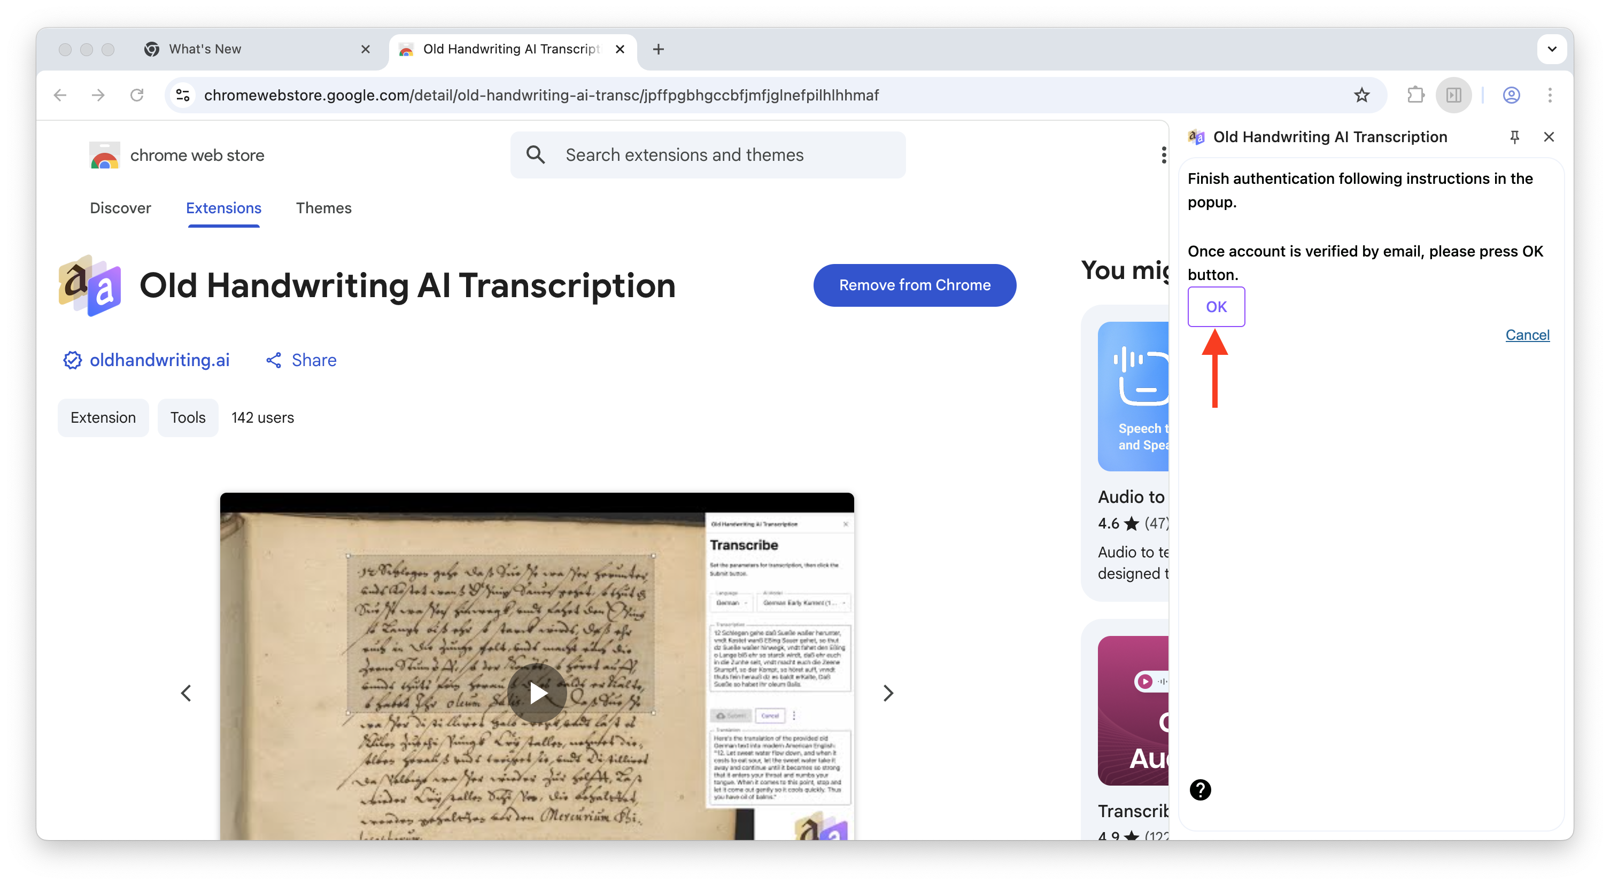Screen dimensions: 1610x885
Task: Click Remove from Chrome button
Action: pos(915,285)
